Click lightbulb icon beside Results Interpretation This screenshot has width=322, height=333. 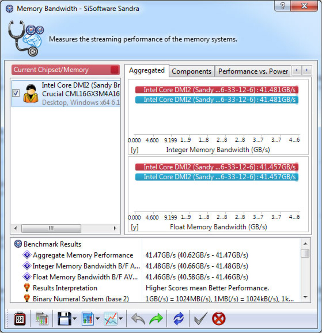click(27, 287)
